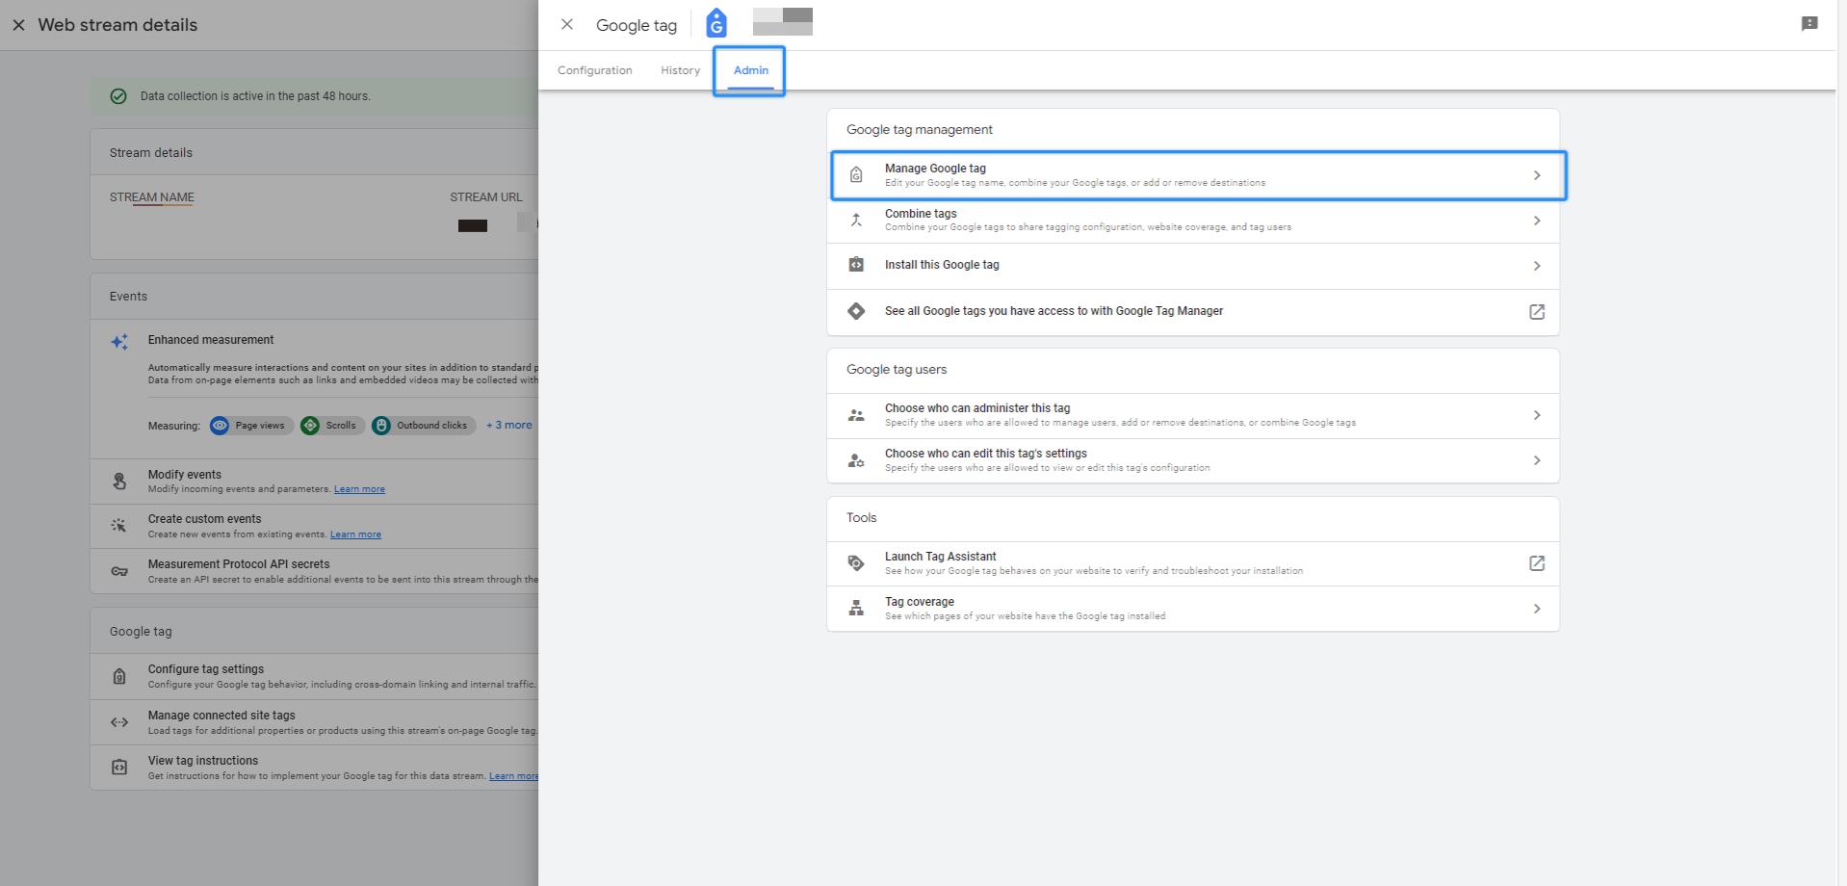Expand the Manage Google tag chevron
This screenshot has height=886, width=1847.
click(1537, 175)
